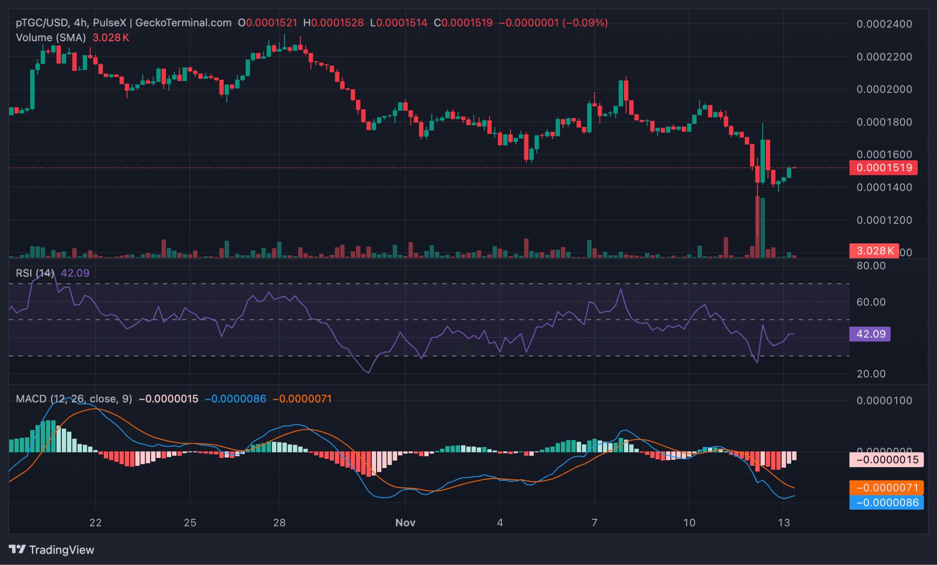Click the blue −0.0000086 value in MACD legend
Image resolution: width=937 pixels, height=565 pixels.
point(235,399)
